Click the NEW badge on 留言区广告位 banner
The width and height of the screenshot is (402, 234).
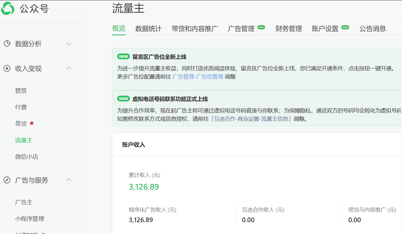[x=123, y=57]
